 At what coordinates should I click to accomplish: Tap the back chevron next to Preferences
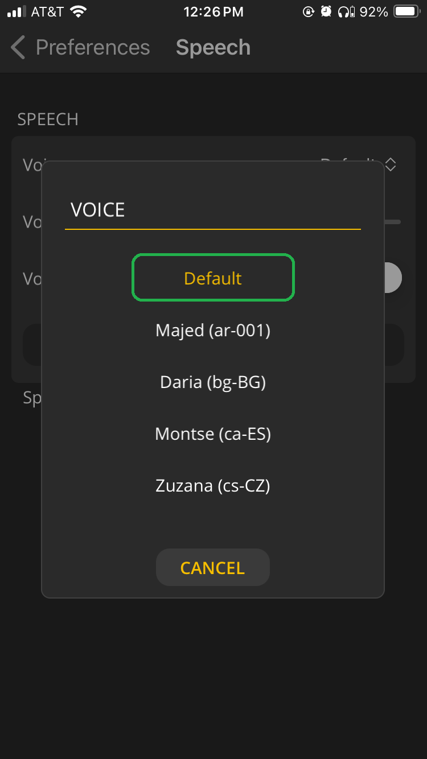point(17,48)
